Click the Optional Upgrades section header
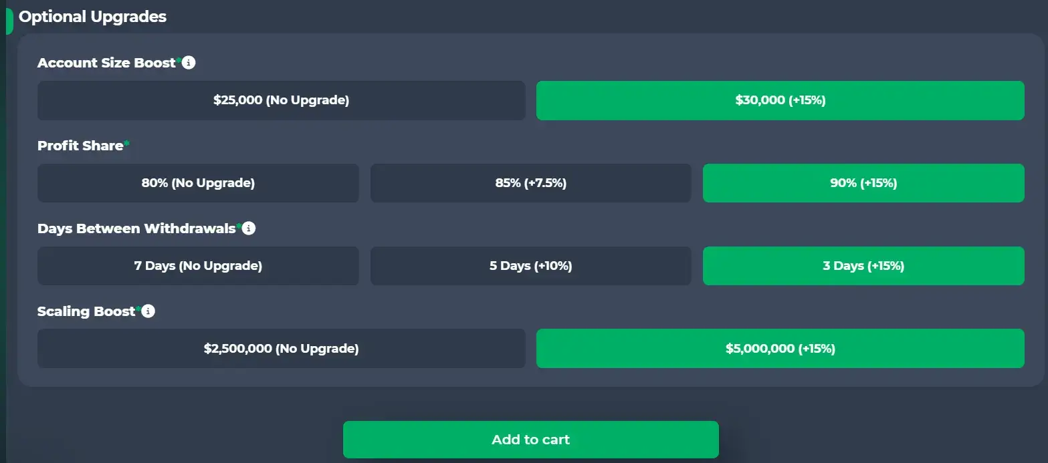Image resolution: width=1048 pixels, height=463 pixels. (x=91, y=17)
